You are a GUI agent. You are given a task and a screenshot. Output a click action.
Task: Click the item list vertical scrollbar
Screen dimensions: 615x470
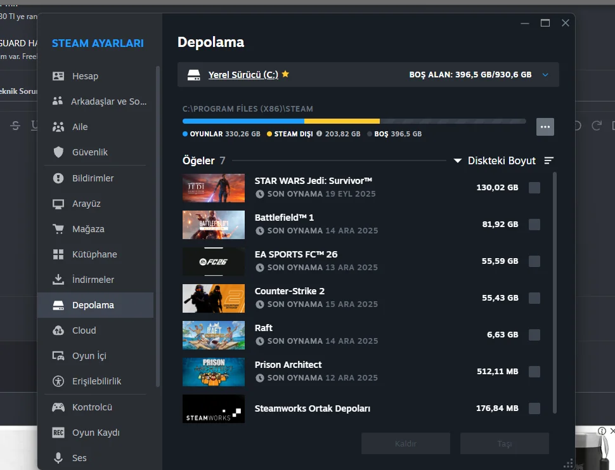pos(555,292)
